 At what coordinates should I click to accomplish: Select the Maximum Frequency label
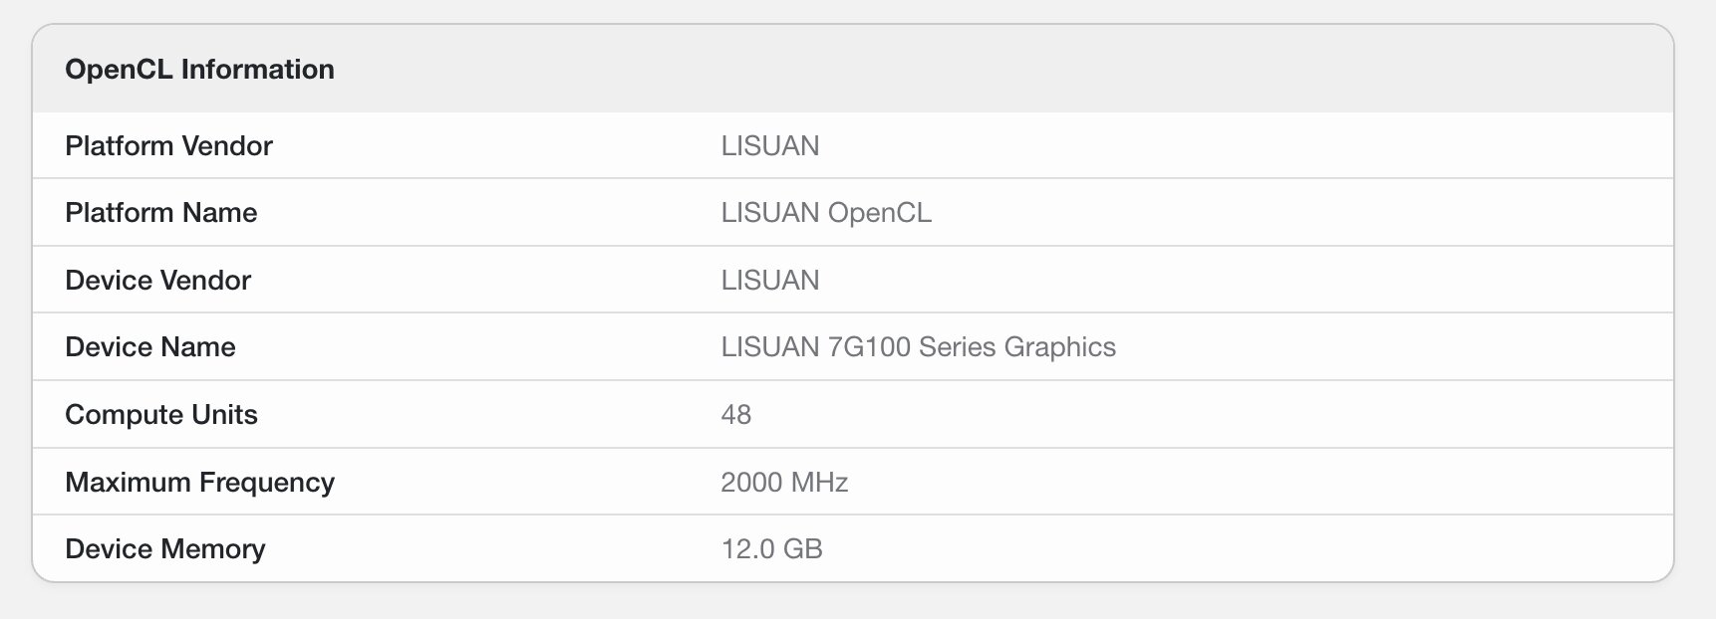coord(199,482)
